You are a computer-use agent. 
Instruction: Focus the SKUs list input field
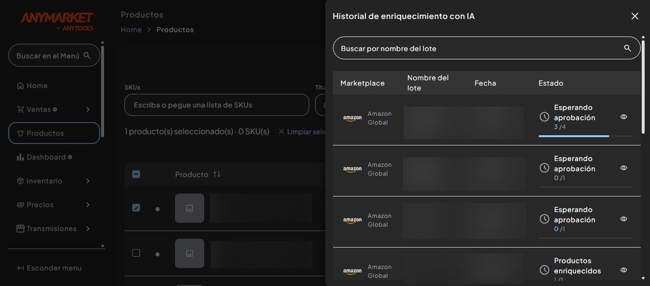click(217, 105)
